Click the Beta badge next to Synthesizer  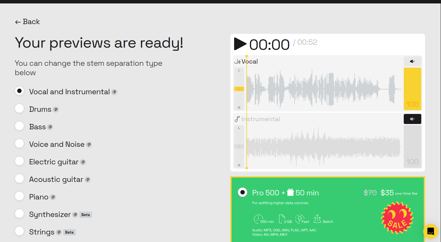[85, 214]
